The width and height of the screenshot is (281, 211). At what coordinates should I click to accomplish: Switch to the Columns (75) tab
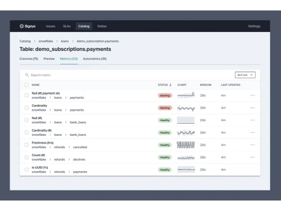(x=29, y=59)
